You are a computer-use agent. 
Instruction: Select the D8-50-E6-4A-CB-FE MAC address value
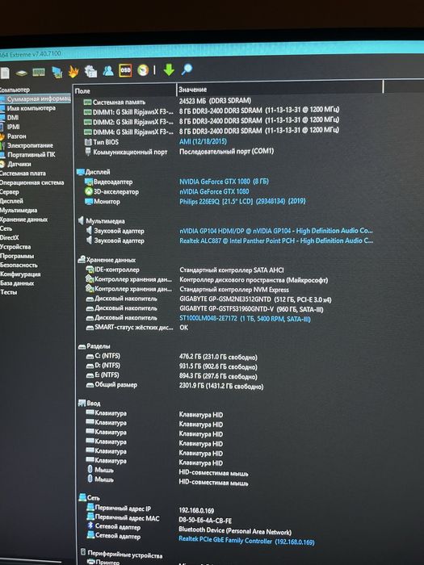click(205, 521)
